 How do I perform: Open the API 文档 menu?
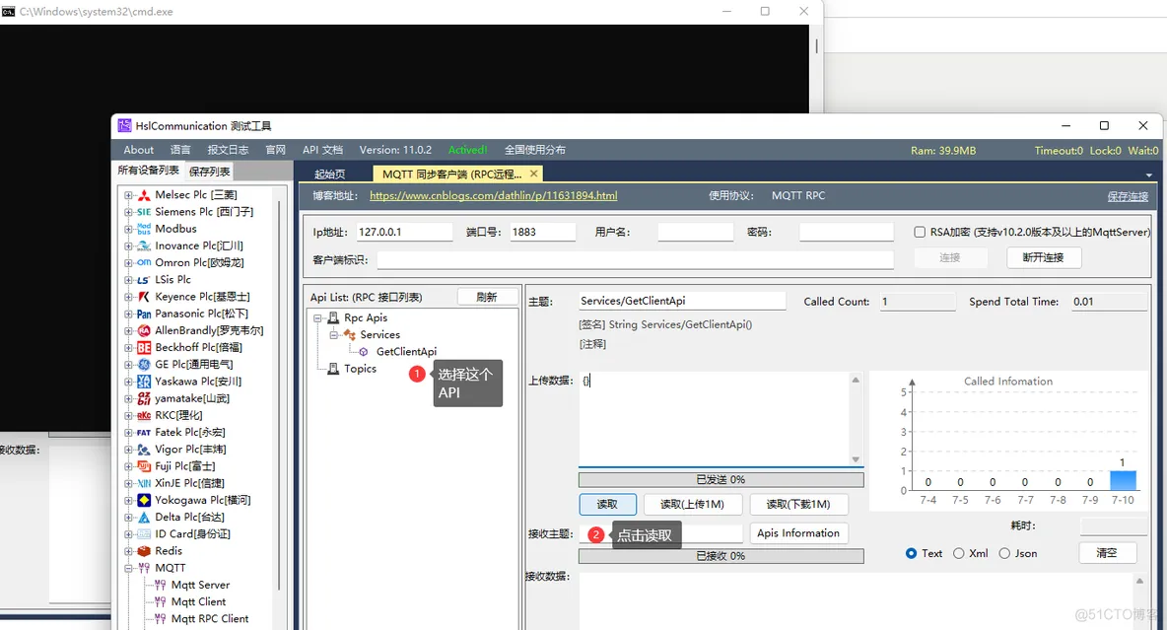click(x=322, y=150)
